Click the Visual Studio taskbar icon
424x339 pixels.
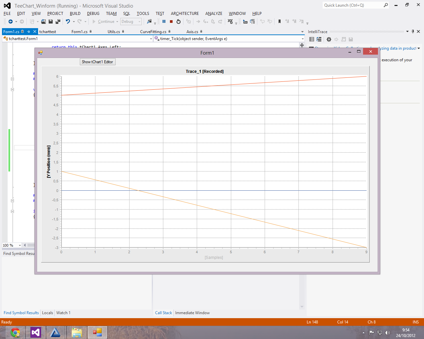click(x=35, y=332)
